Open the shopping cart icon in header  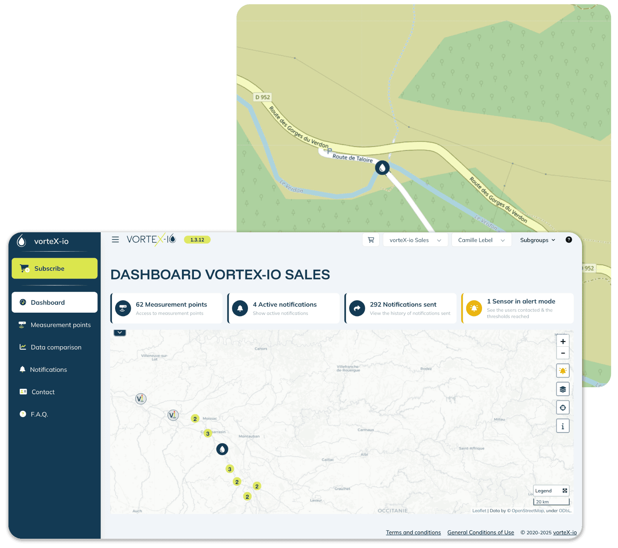tap(371, 240)
